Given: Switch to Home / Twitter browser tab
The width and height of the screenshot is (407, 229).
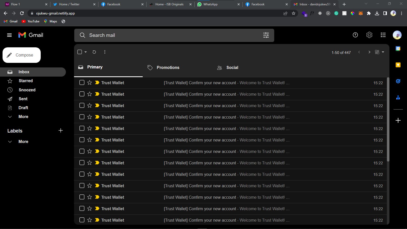Looking at the screenshot, I should coord(74,4).
